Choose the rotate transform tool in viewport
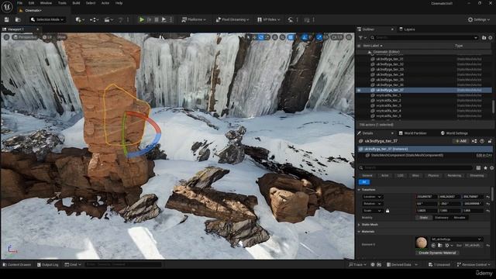496x279 pixels. [261, 37]
